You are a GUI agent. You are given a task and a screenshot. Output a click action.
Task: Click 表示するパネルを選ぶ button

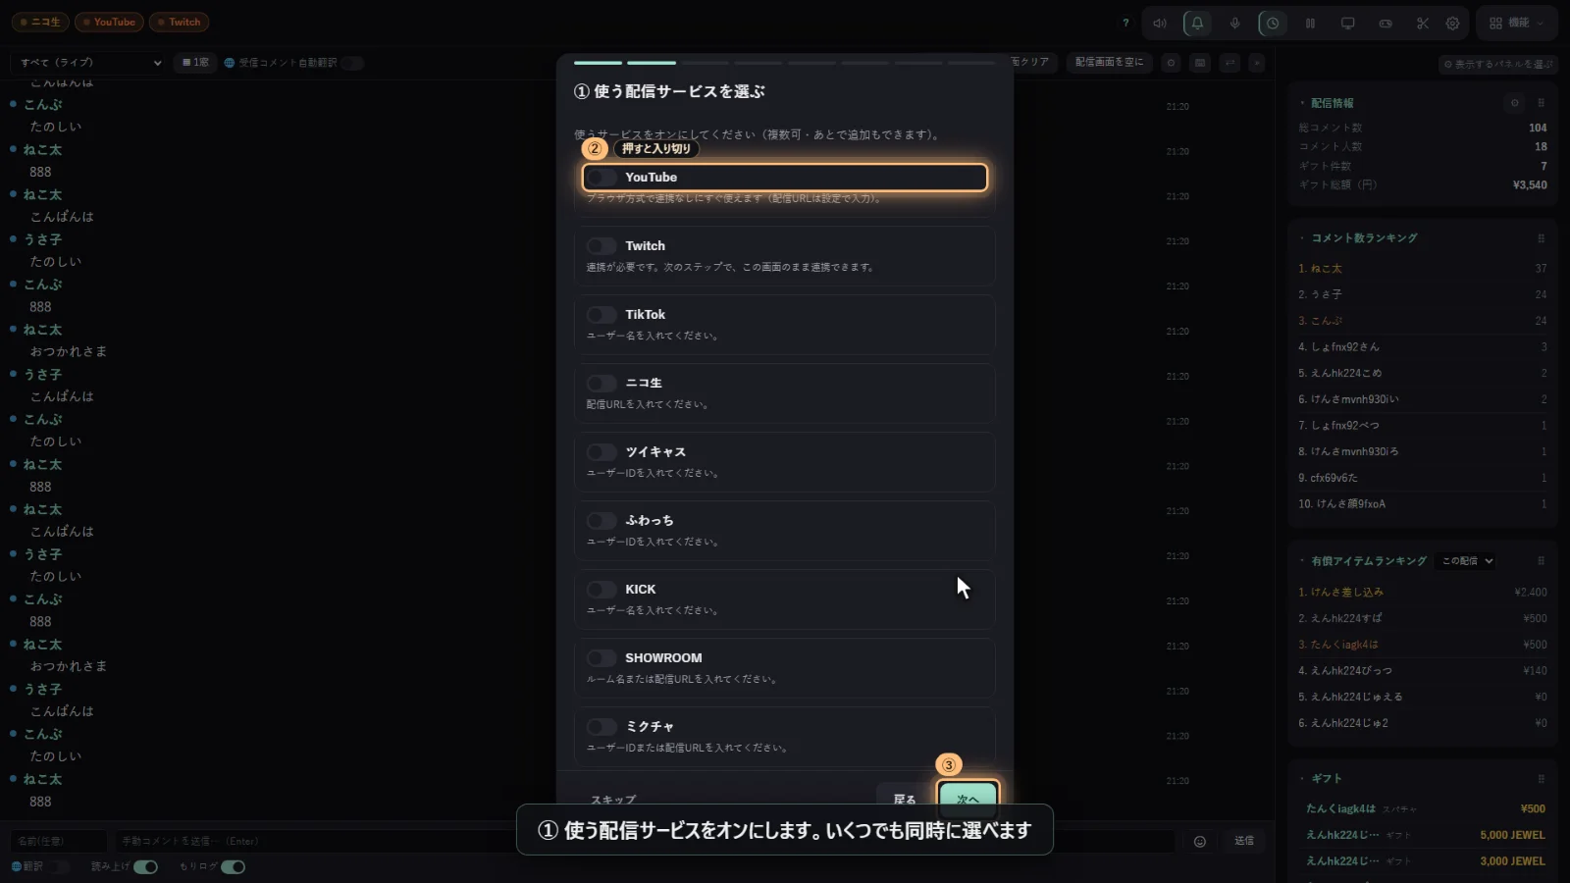[x=1498, y=64]
